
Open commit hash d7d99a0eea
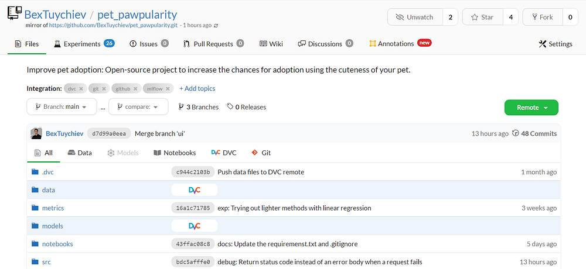click(108, 133)
